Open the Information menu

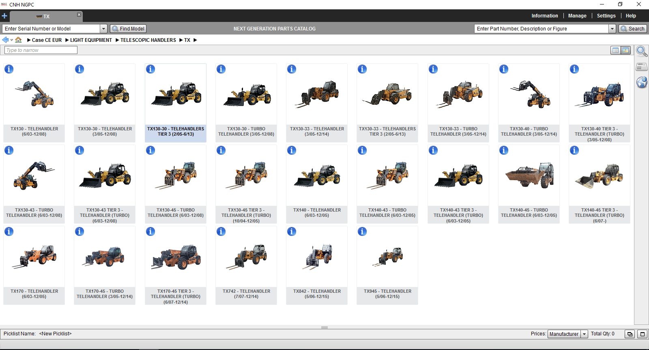click(545, 16)
